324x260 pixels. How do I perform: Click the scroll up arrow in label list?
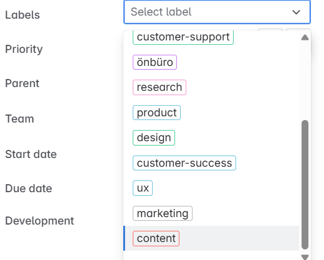305,37
